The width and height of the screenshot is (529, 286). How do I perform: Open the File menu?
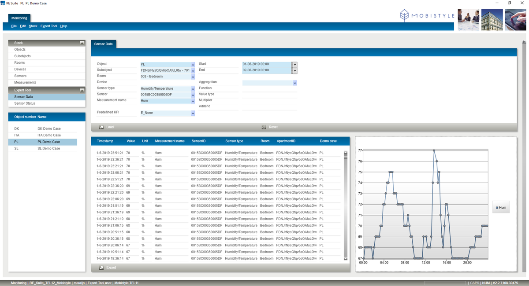tap(14, 26)
